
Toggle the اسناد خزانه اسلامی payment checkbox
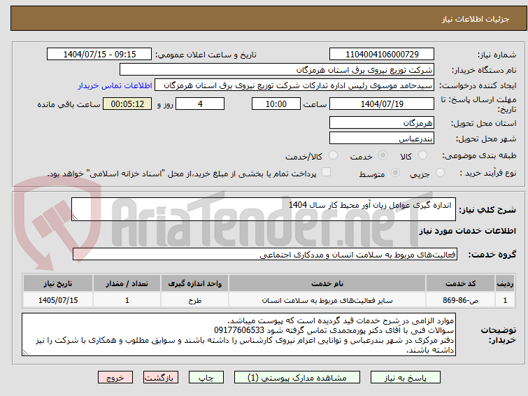tap(326, 172)
